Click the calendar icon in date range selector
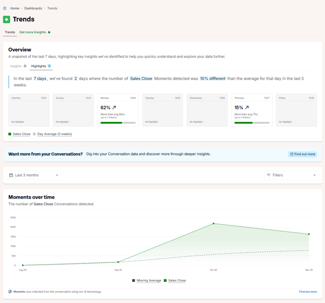The height and width of the screenshot is (303, 325). [11, 175]
